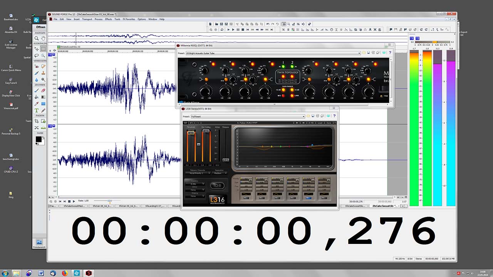Click the Load button in L316 Waves bar
The width and height of the screenshot is (493, 277).
coord(320,123)
